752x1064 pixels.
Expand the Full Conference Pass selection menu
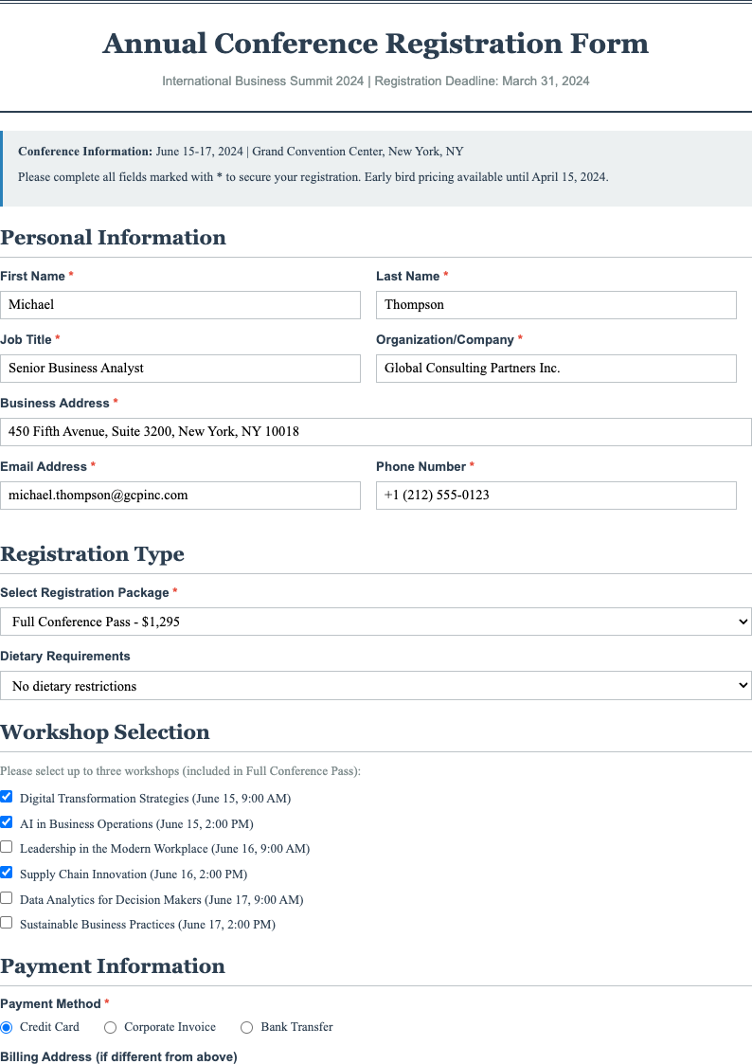pos(376,622)
